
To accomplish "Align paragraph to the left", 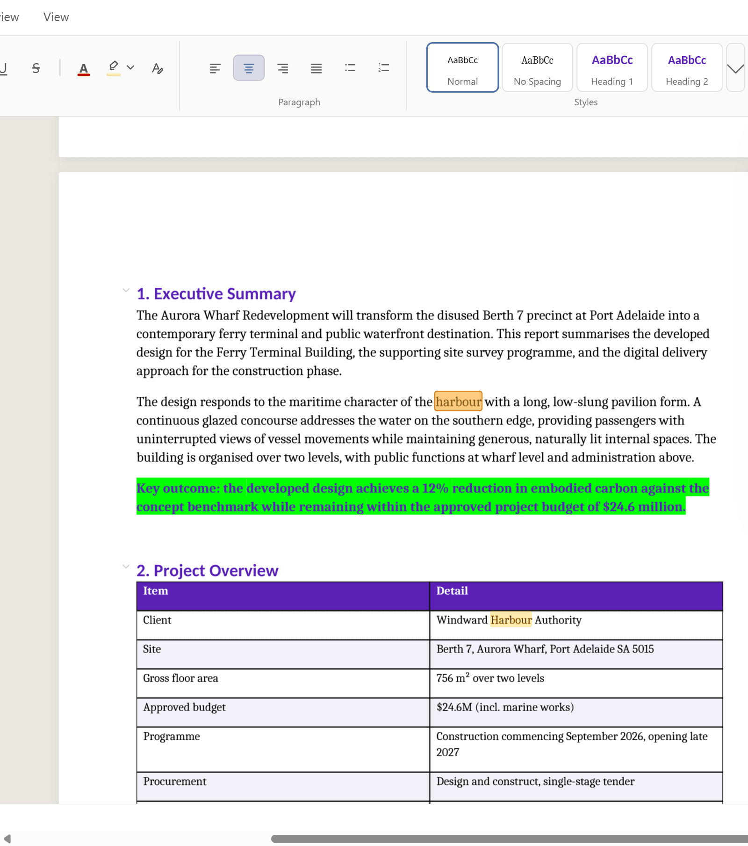I will (x=215, y=68).
